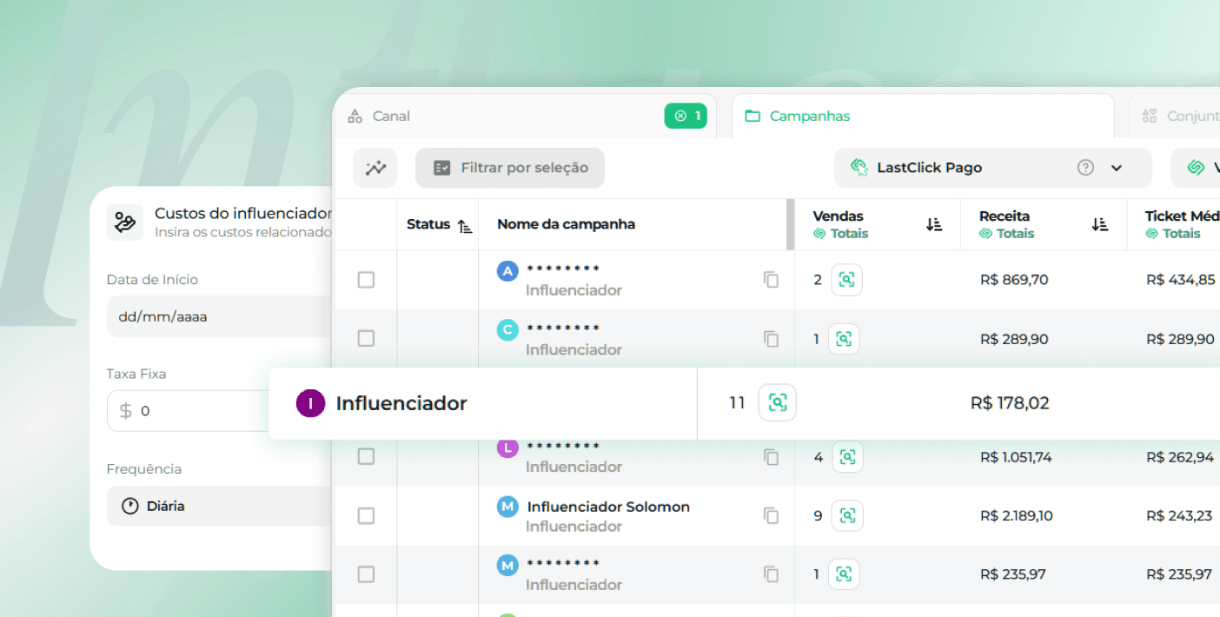Click the Nome da campanha header

(566, 224)
